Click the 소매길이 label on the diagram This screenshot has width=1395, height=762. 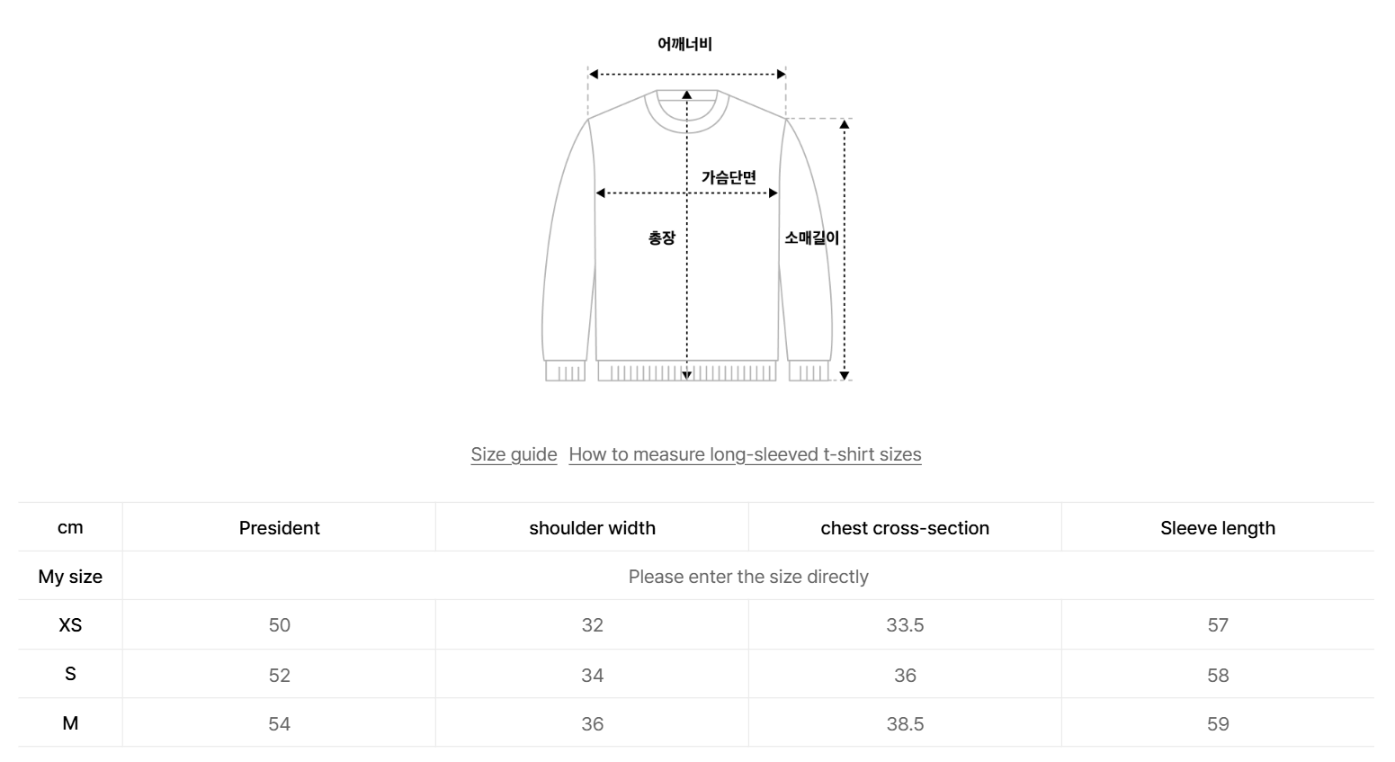[811, 238]
